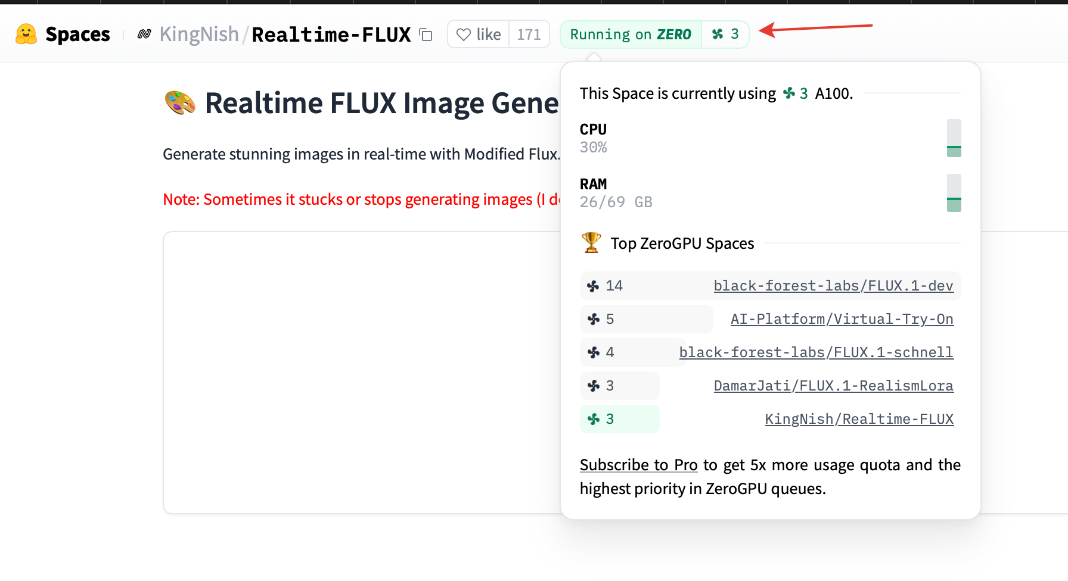Click the 171 likes count
1068x581 pixels.
point(529,35)
